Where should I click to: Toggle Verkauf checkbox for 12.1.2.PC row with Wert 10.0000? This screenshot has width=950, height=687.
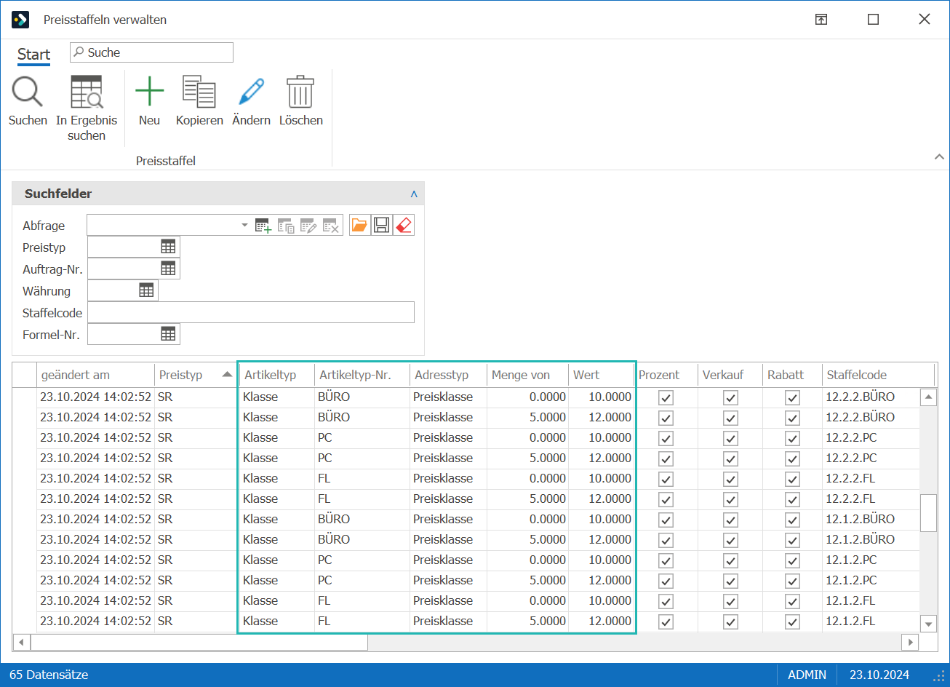(731, 561)
